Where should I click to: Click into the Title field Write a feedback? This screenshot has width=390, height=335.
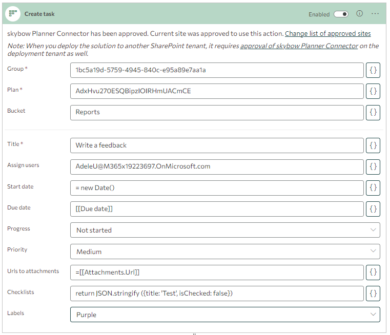[x=217, y=145]
